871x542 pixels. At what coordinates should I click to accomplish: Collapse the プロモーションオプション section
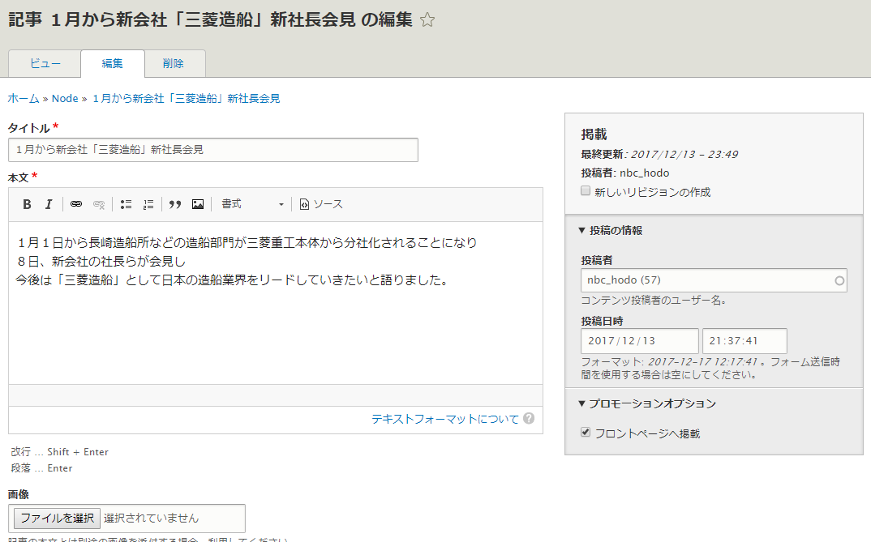click(647, 403)
